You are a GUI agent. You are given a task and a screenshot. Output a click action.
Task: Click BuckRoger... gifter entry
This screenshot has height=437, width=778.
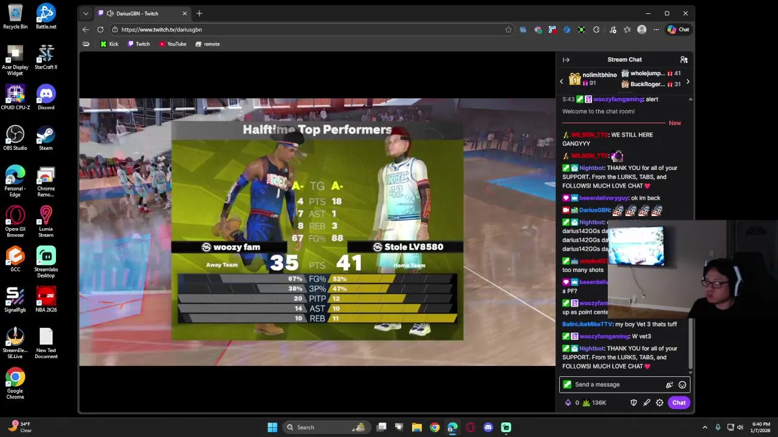(x=650, y=84)
